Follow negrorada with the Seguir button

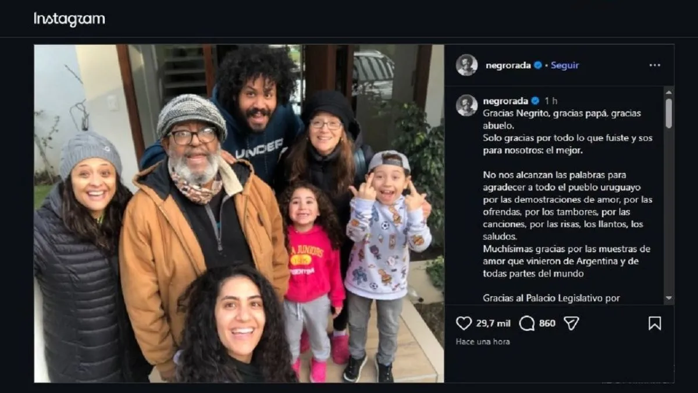[x=565, y=65]
